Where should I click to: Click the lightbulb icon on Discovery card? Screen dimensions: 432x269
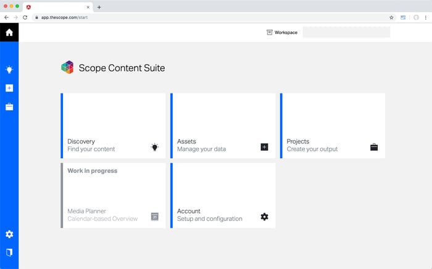tap(155, 147)
